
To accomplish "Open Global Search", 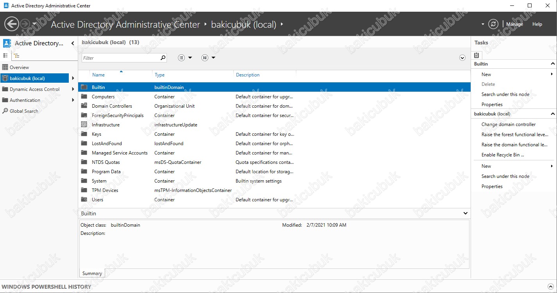I will point(24,111).
